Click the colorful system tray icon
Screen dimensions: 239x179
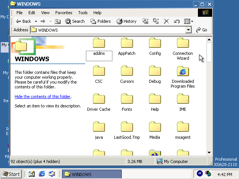[x=208, y=173]
